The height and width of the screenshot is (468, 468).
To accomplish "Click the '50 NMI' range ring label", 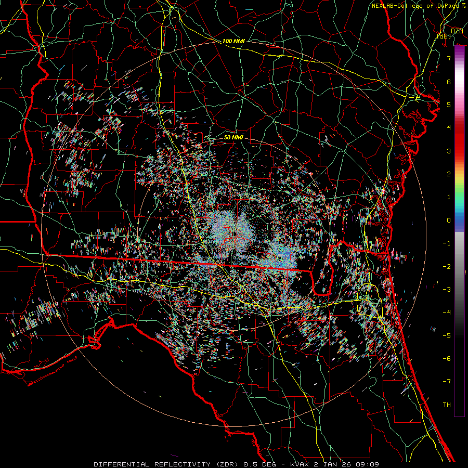I will (x=233, y=137).
